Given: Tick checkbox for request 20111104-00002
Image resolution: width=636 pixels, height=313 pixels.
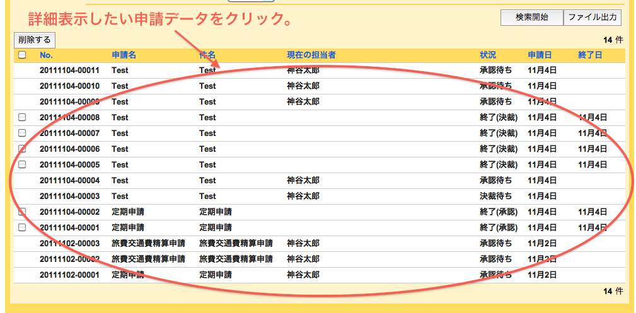Looking at the screenshot, I should [x=22, y=212].
